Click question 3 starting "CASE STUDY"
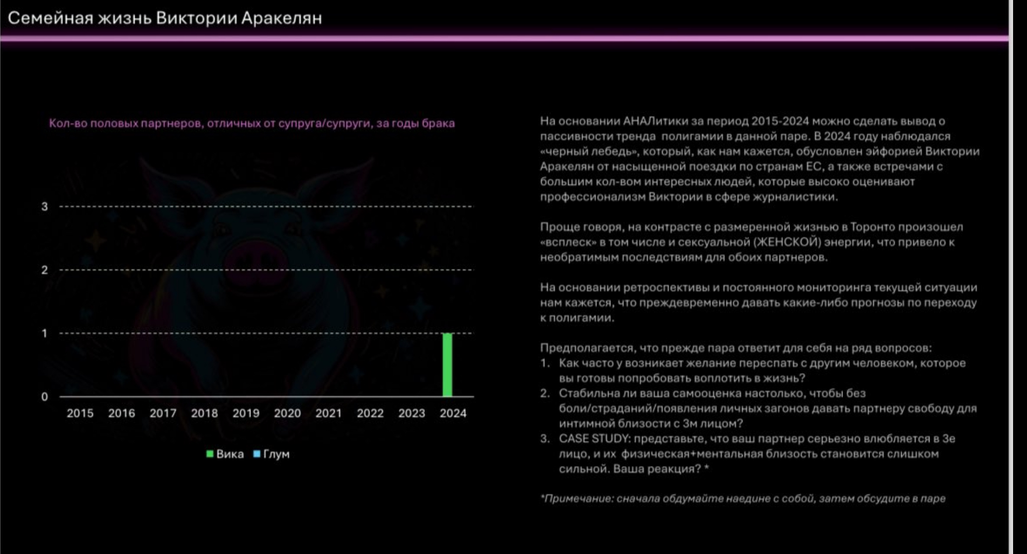1027x554 pixels. point(748,454)
